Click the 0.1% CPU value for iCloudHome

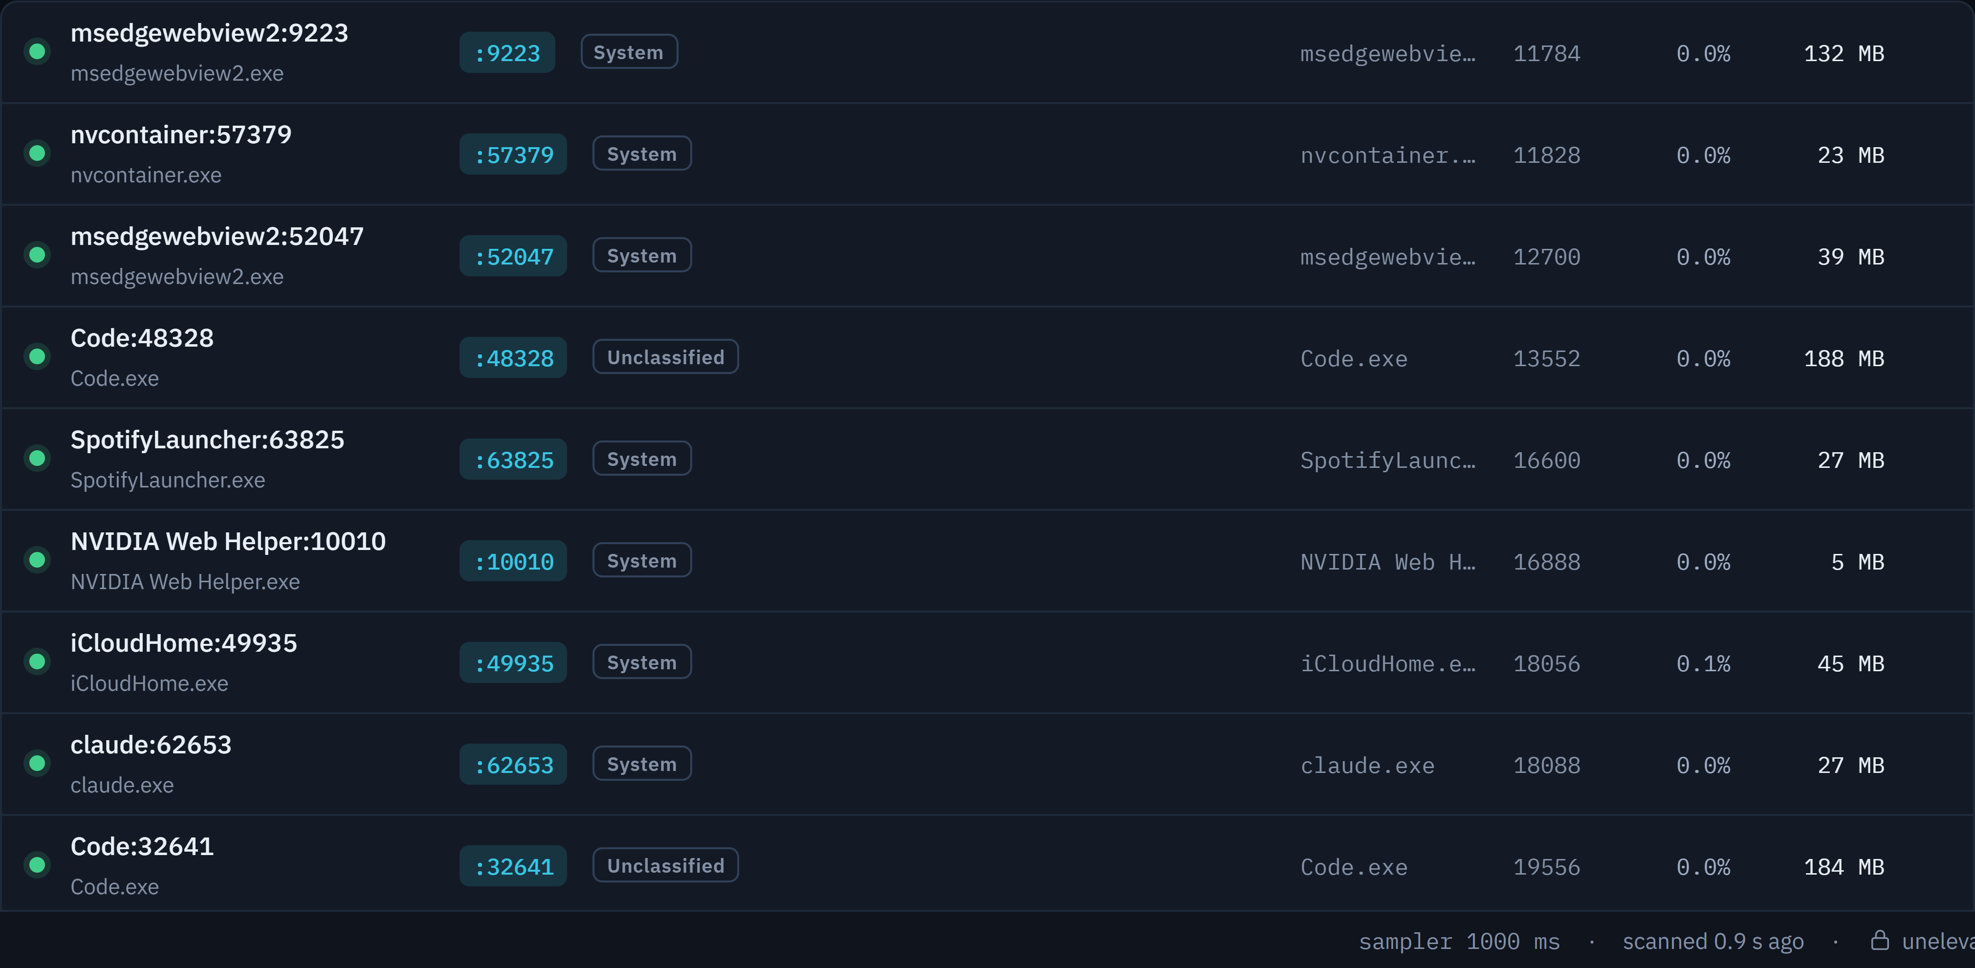[x=1703, y=663]
